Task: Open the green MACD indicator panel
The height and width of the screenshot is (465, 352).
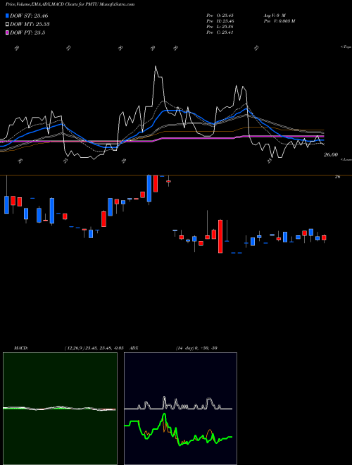Action: 60,409
